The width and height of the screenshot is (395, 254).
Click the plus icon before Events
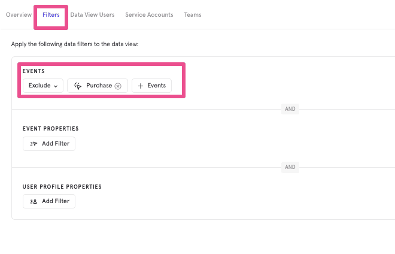tap(141, 86)
